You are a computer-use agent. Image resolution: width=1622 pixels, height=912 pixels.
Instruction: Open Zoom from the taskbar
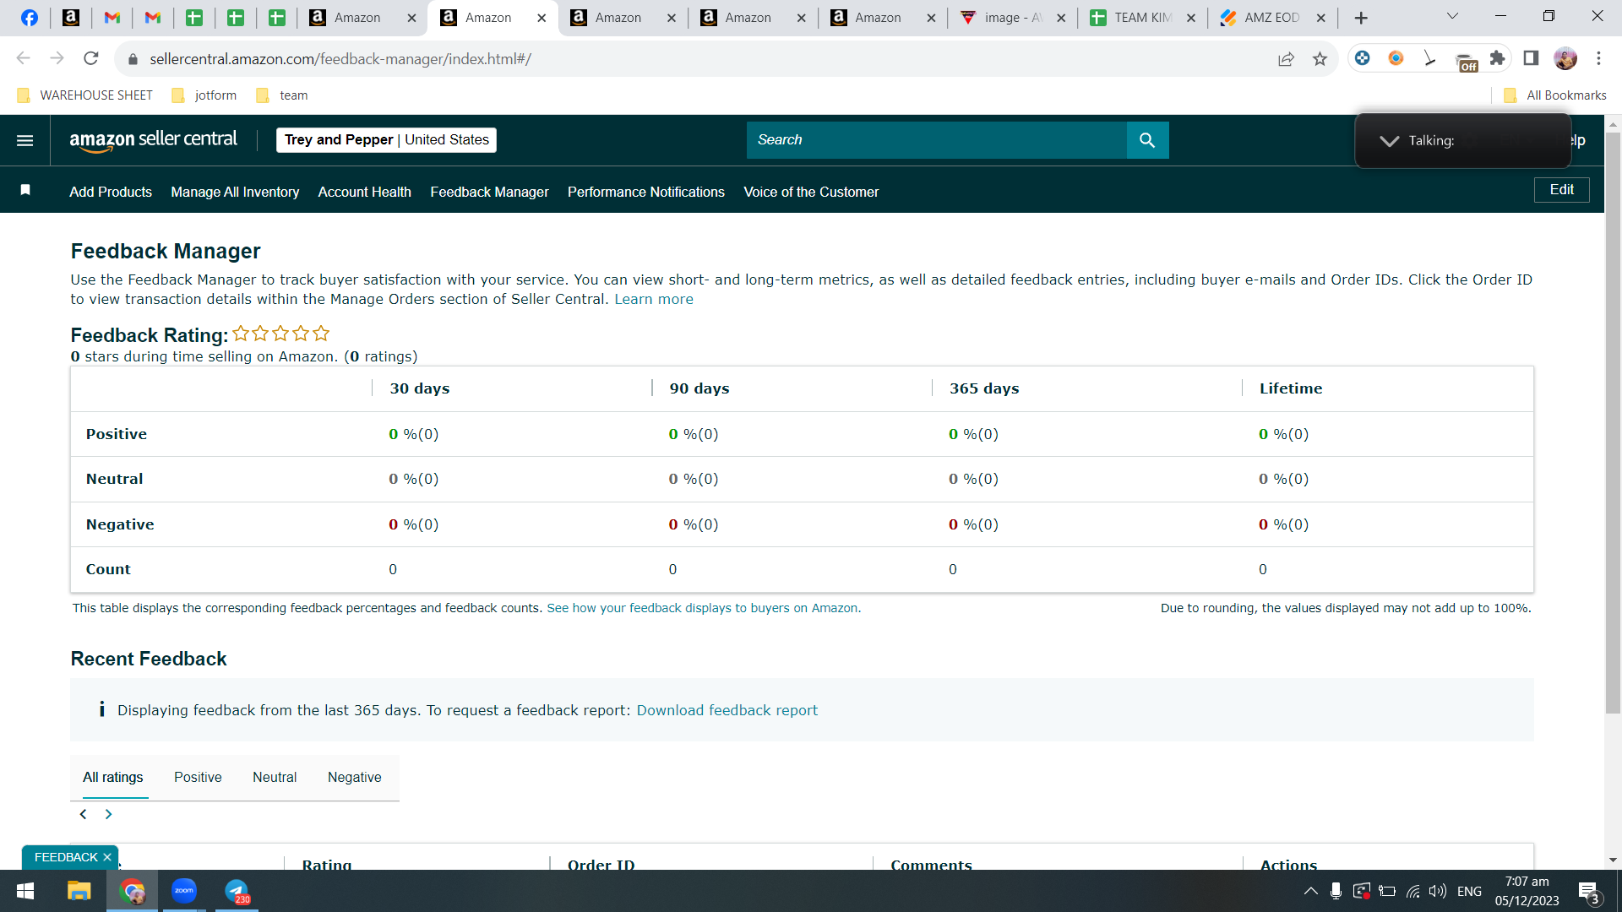(x=184, y=891)
